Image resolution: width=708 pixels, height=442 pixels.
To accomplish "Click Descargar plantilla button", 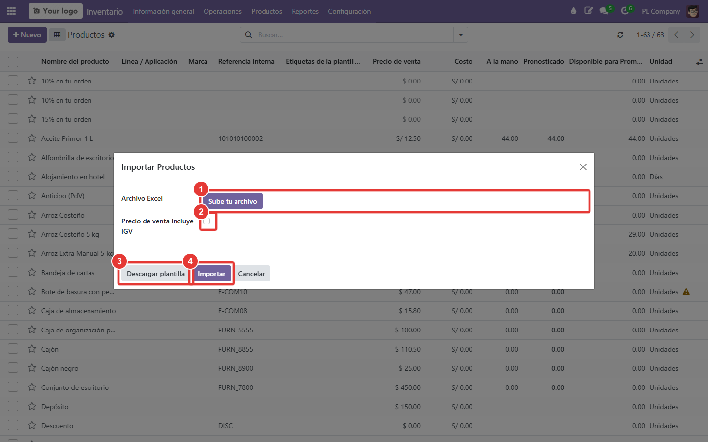I will point(156,274).
